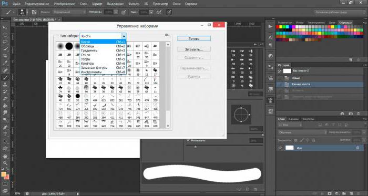Select the Crop tool

pyautogui.click(x=5, y=56)
